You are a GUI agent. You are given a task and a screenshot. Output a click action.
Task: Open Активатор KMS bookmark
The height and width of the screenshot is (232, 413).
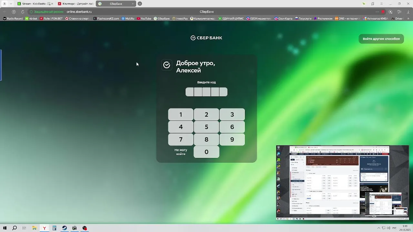point(375,19)
